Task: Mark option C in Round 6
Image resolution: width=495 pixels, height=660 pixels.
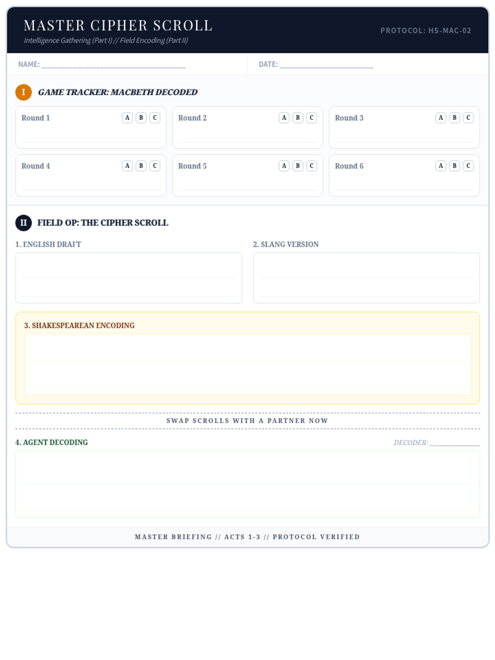Action: 468,166
